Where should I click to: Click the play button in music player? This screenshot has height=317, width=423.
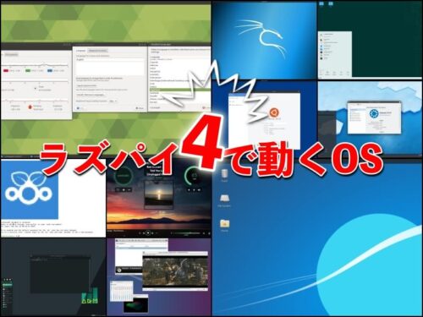(x=148, y=233)
